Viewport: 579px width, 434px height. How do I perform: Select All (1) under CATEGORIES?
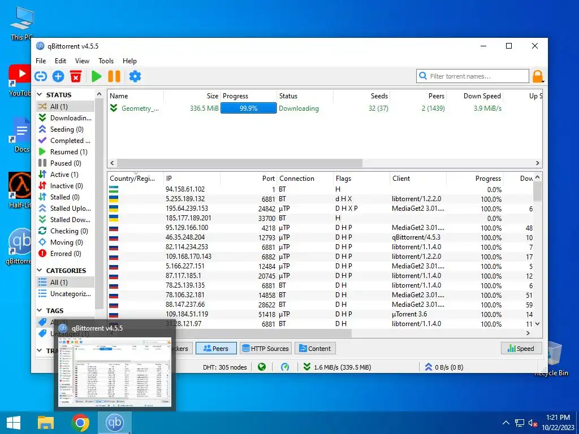point(65,283)
